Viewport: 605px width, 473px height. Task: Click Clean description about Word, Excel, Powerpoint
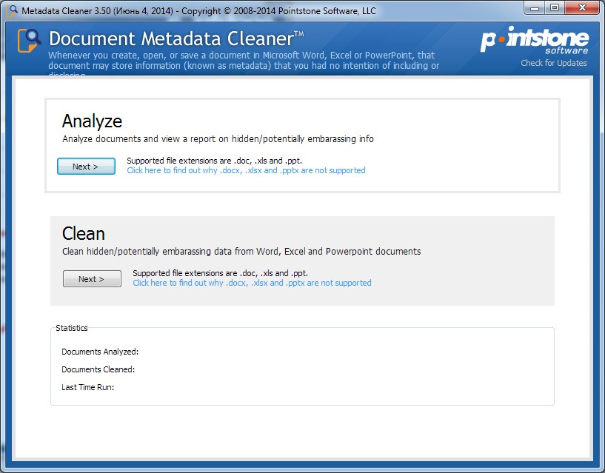coord(241,252)
